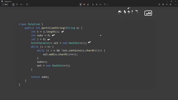Click the line 'int subs = 0;'

coord(41,35)
